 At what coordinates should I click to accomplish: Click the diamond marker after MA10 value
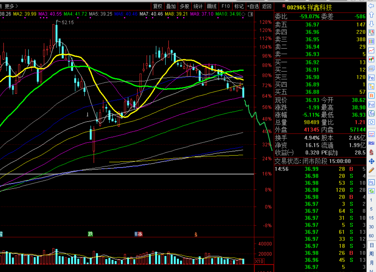(243, 14)
